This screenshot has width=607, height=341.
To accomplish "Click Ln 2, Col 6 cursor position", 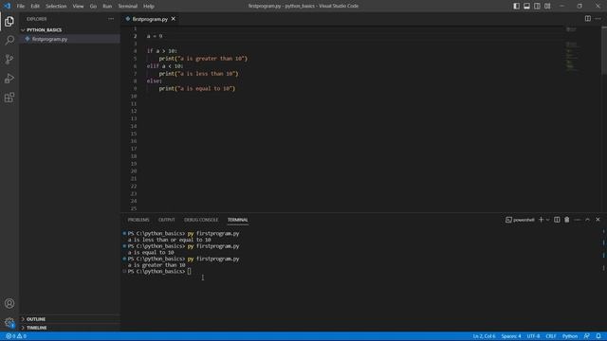I will click(484, 336).
